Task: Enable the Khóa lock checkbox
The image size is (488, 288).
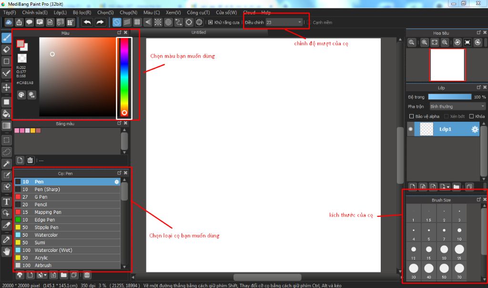Action: pos(471,116)
